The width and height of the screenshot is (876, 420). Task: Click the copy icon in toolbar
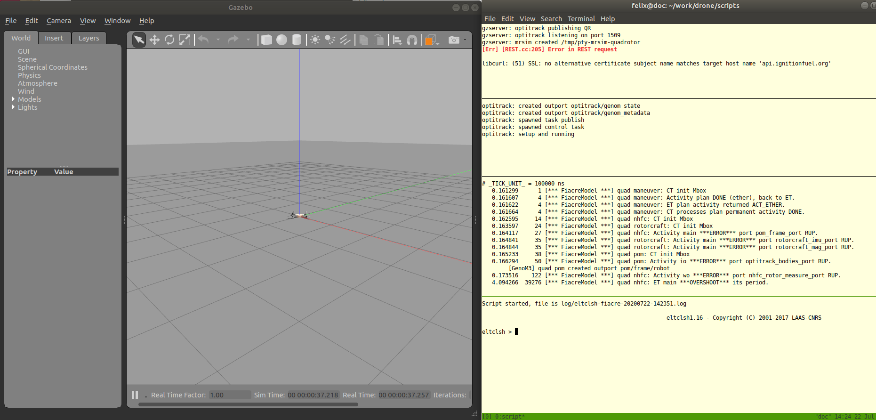(363, 40)
